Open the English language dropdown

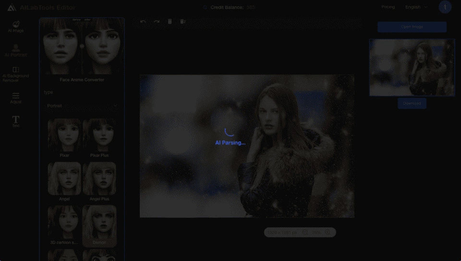click(416, 7)
